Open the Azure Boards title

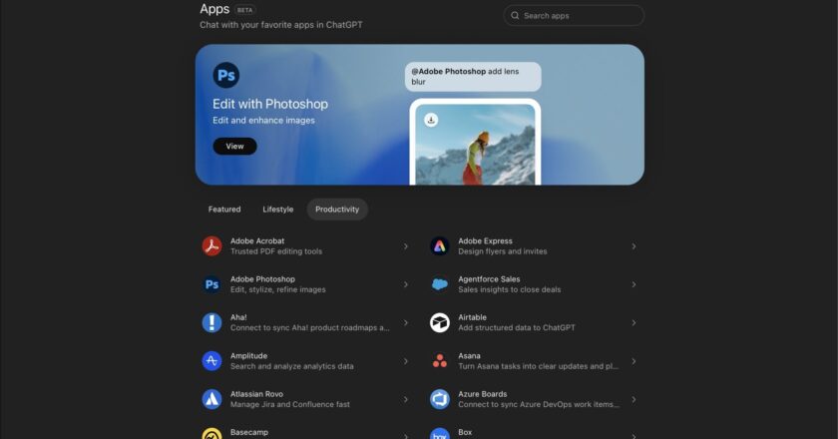click(483, 394)
